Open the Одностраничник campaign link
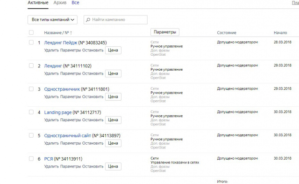This screenshot has width=299, height=184. [x=62, y=89]
